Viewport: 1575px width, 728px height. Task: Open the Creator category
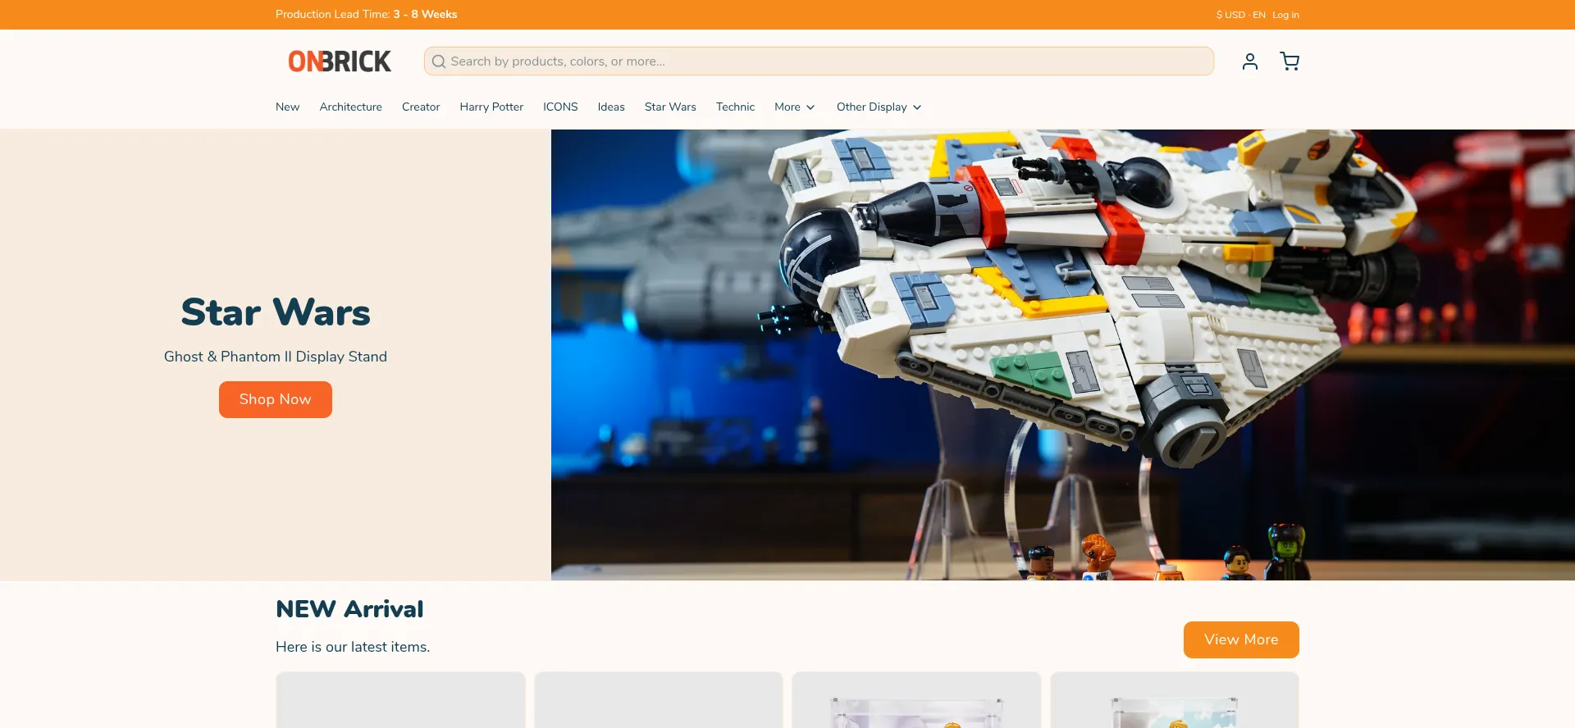[421, 107]
